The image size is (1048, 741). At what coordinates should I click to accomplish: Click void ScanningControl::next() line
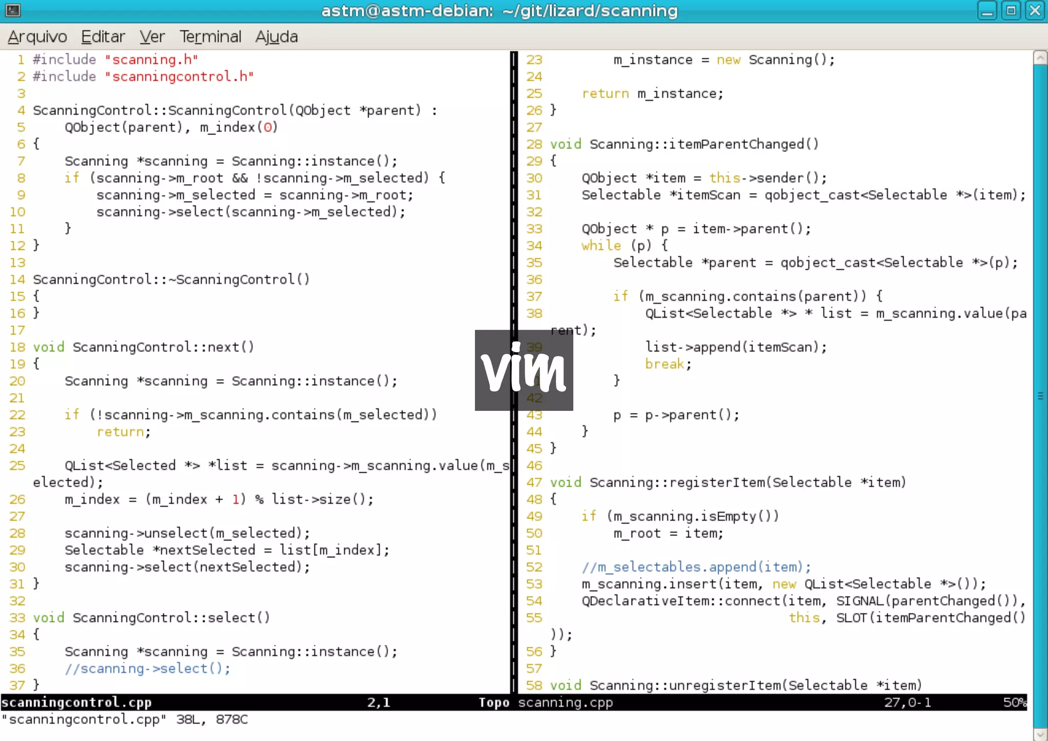click(144, 347)
